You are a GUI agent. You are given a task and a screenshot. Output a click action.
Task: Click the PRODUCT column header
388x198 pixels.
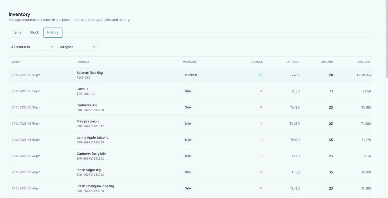coord(83,62)
